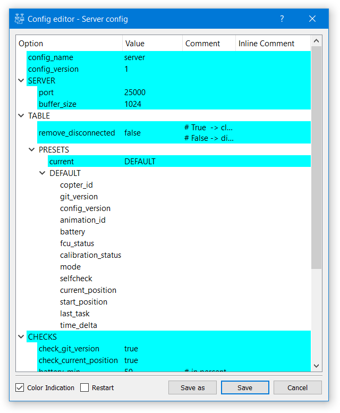This screenshot has width=340, height=413.
Task: Collapse the PRESETS node
Action: [x=31, y=149]
